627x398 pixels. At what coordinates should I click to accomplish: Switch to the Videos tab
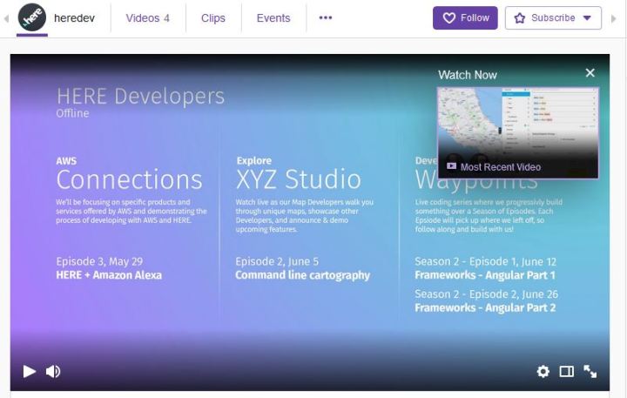(147, 18)
